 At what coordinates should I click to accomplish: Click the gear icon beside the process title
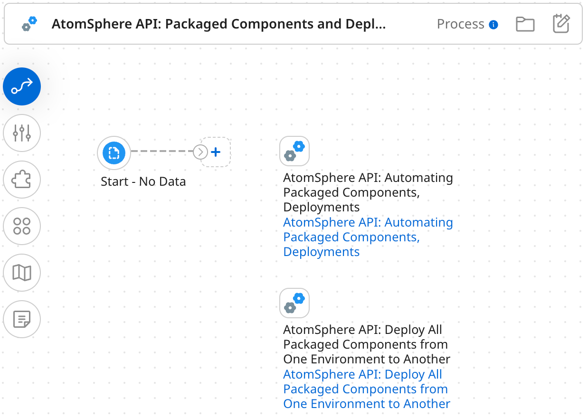pyautogui.click(x=29, y=24)
